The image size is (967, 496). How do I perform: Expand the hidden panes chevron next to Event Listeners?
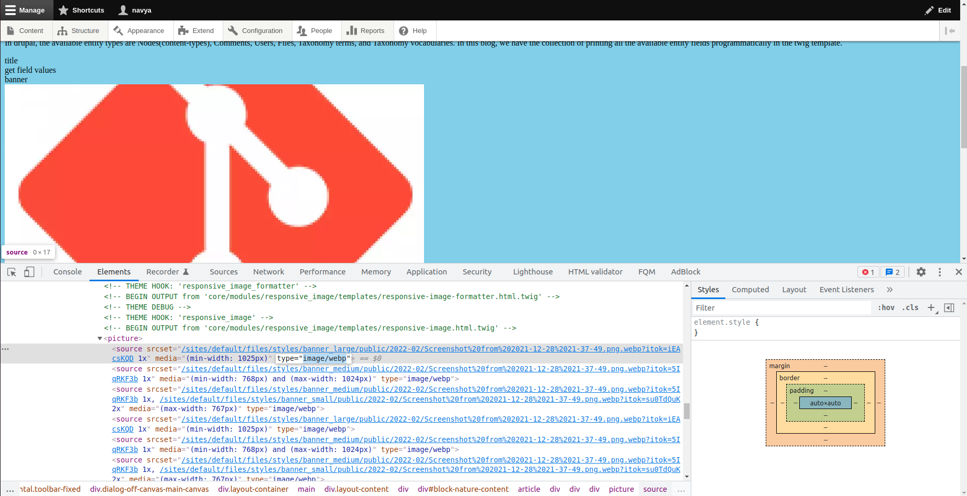(x=889, y=290)
